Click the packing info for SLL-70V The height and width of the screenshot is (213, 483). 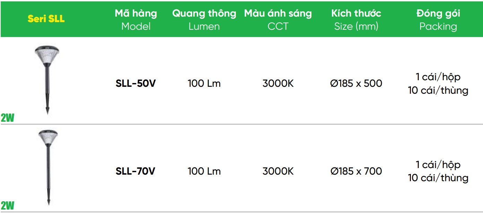(438, 171)
